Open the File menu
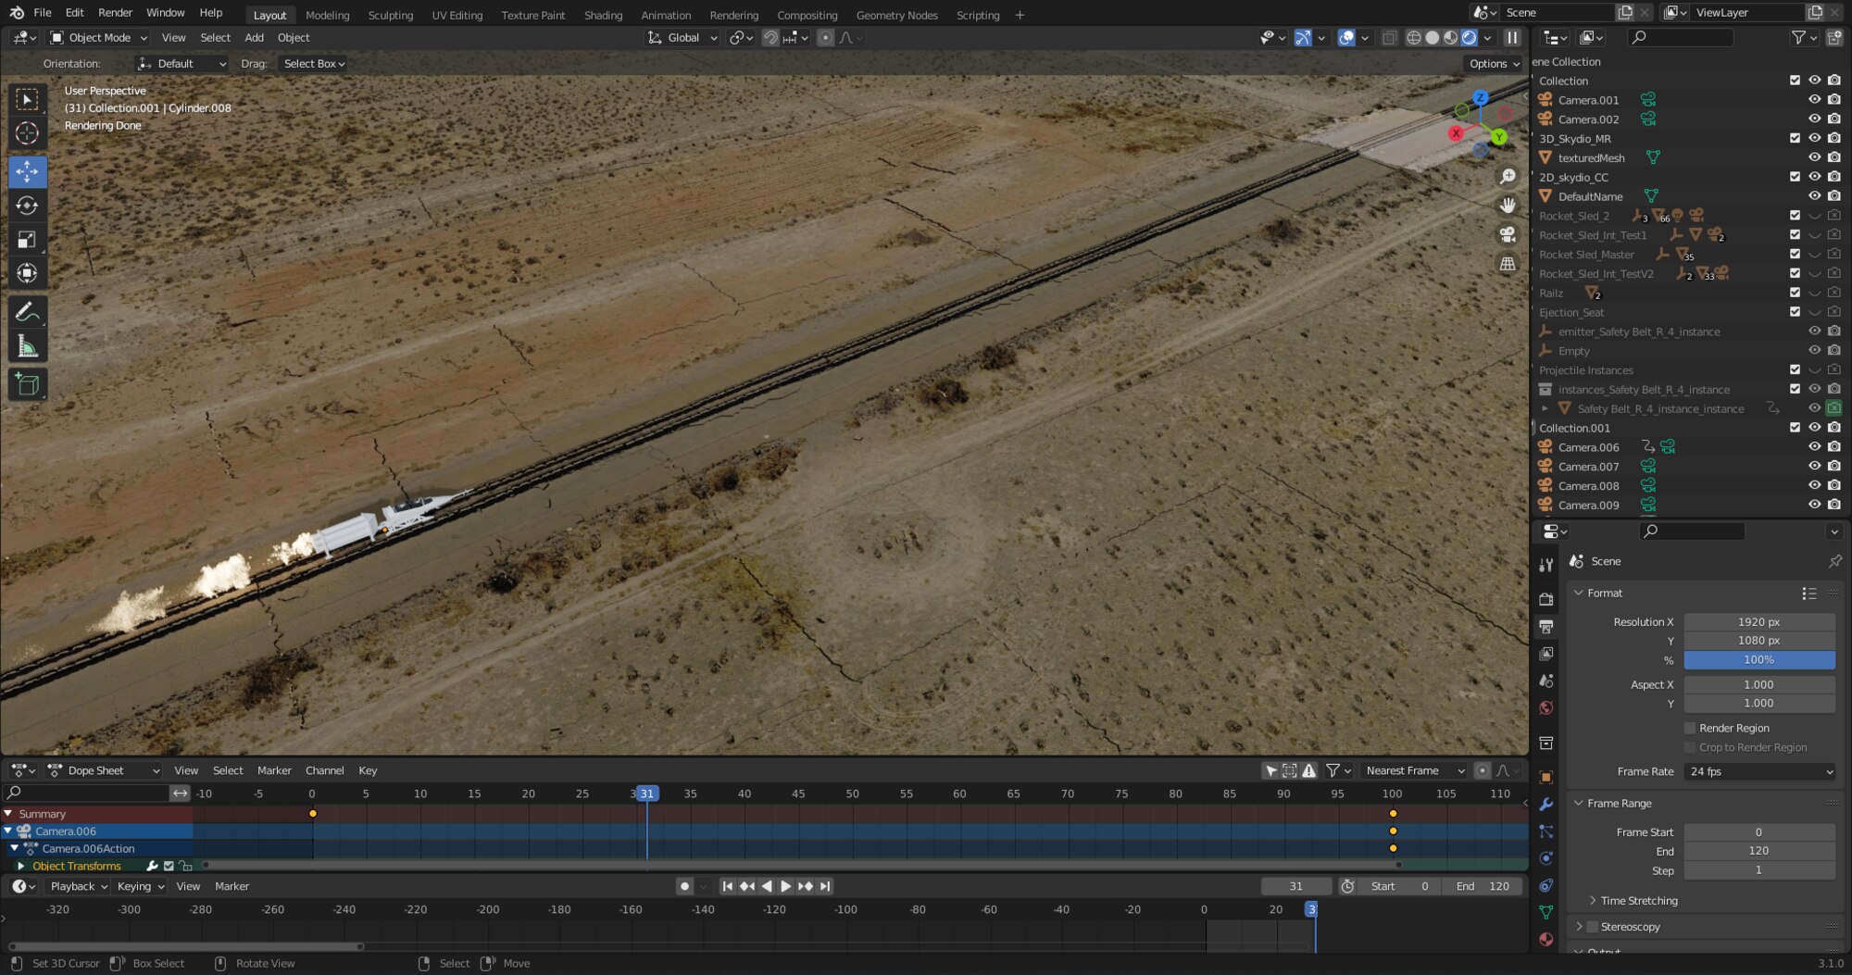Viewport: 1852px width, 975px height. tap(43, 13)
